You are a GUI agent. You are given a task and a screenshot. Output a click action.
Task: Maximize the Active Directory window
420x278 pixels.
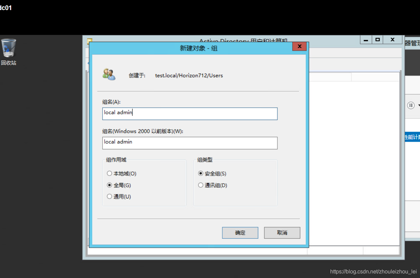(377, 40)
